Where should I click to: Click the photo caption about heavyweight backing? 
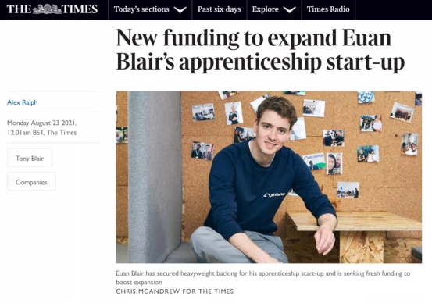[262, 278]
